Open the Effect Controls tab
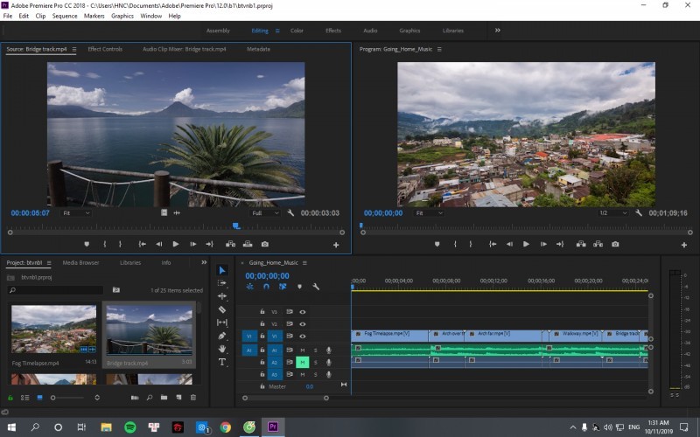This screenshot has width=700, height=437. click(x=105, y=49)
